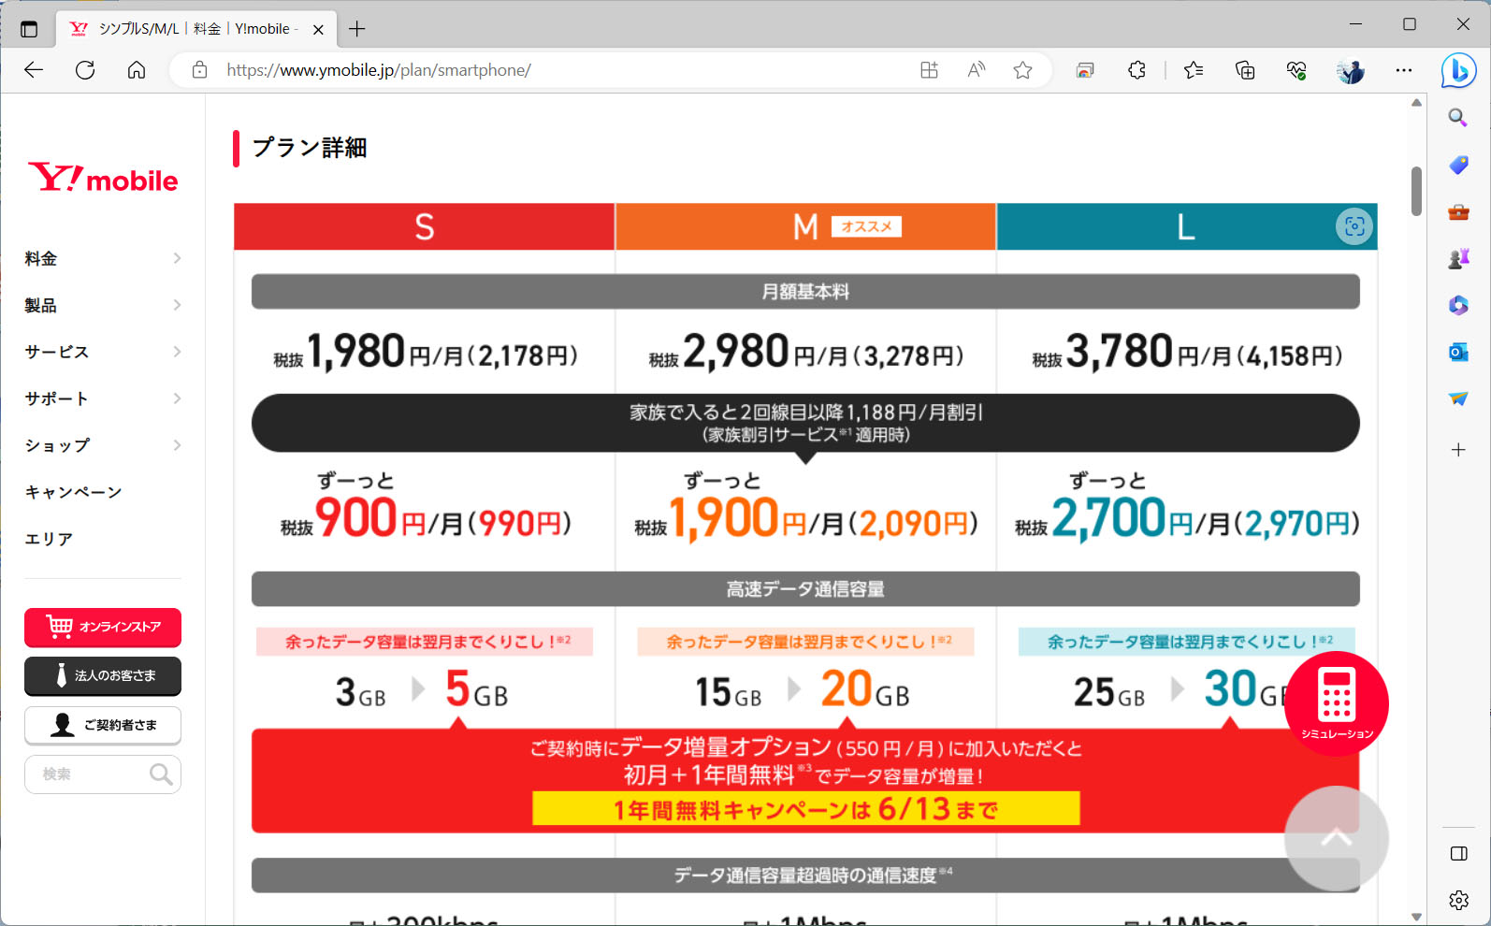Open Browser essentials heart icon
Image resolution: width=1491 pixels, height=926 pixels.
[1296, 70]
